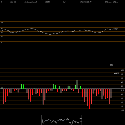Click the -40 label on the MR axis

pyautogui.click(x=122, y=98)
